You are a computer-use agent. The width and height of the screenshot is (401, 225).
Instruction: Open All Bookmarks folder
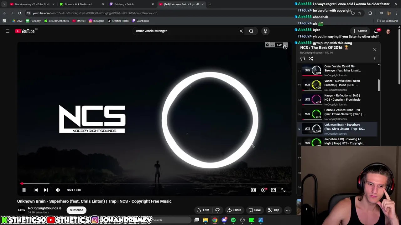click(x=388, y=21)
